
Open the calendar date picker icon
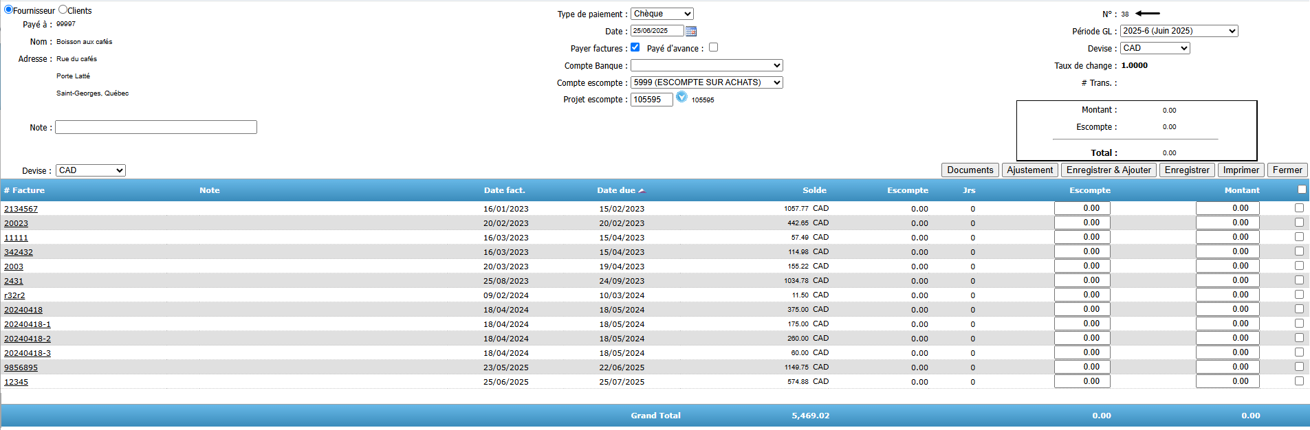[691, 31]
